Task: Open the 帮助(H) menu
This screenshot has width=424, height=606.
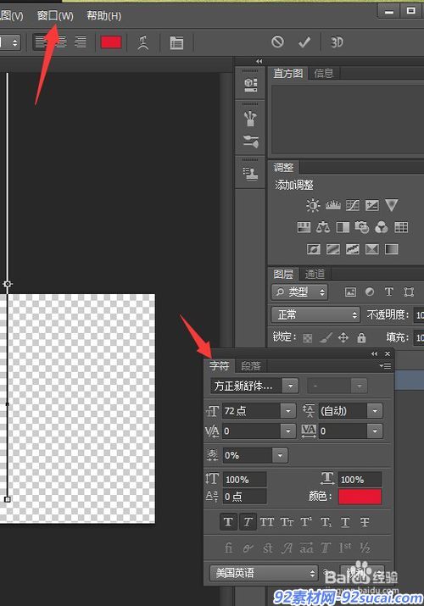Action: pyautogui.click(x=103, y=16)
